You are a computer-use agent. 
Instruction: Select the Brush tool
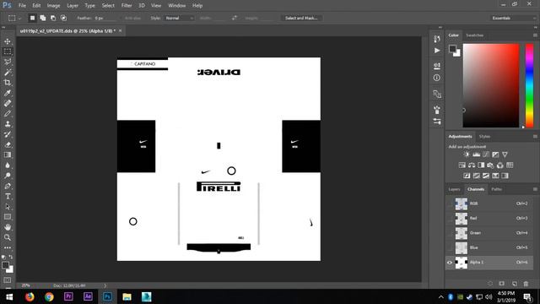(8, 114)
